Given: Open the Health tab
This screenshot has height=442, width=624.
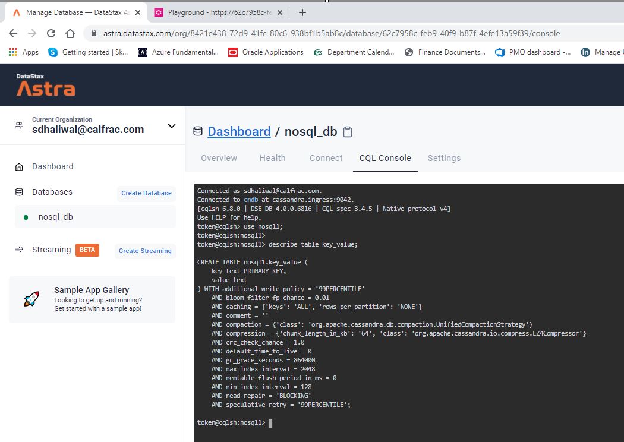Looking at the screenshot, I should tap(272, 158).
